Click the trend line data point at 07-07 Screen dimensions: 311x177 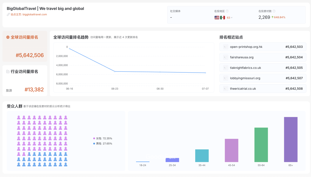[x=205, y=73]
